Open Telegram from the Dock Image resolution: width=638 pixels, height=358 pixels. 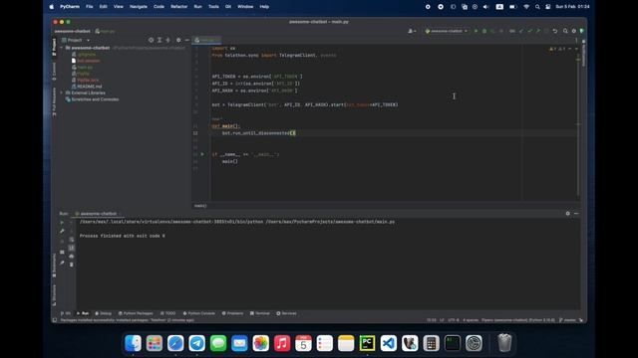(x=197, y=343)
